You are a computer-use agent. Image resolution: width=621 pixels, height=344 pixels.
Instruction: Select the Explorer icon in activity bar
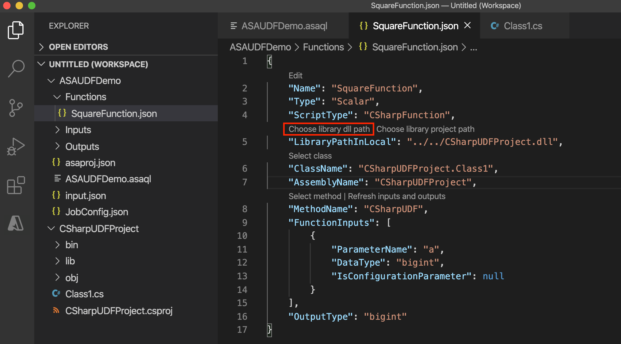[16, 30]
